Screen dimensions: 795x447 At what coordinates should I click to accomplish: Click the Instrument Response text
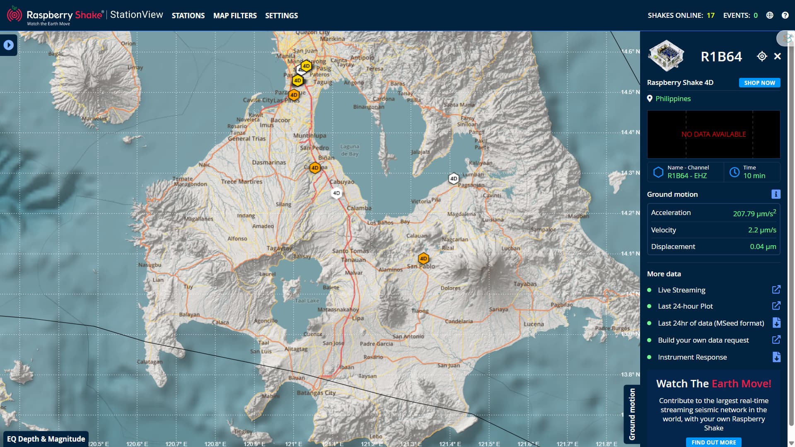692,357
